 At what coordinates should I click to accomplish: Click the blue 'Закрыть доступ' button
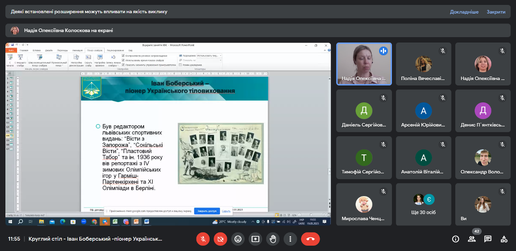(207, 211)
